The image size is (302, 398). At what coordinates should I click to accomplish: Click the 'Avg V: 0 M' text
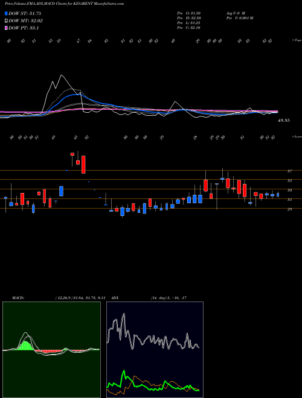point(235,13)
